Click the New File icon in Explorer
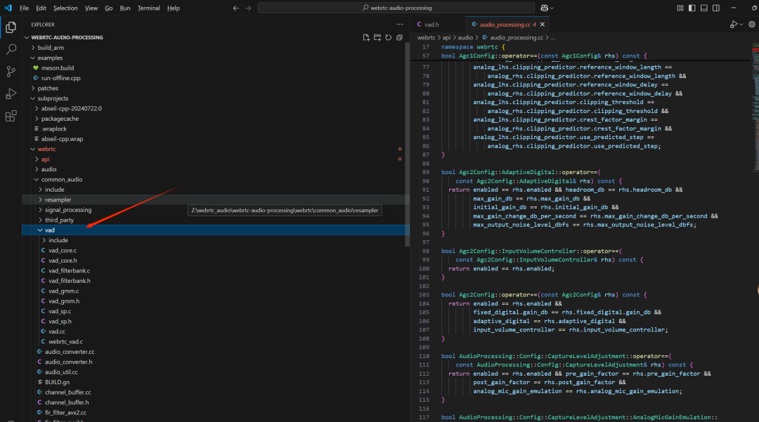This screenshot has width=759, height=422. (x=366, y=37)
